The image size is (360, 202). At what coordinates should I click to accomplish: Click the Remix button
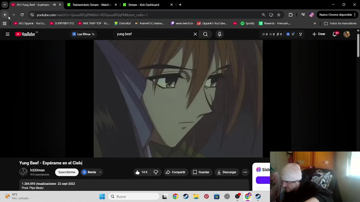(x=89, y=172)
